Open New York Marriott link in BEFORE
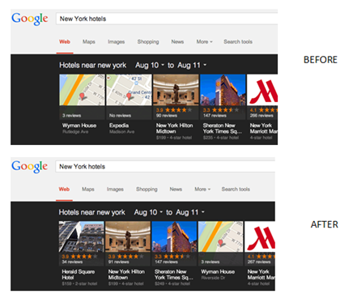Image resolution: width=353 pixels, height=294 pixels. [263, 128]
